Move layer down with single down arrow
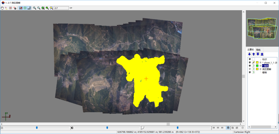 coord(249,54)
